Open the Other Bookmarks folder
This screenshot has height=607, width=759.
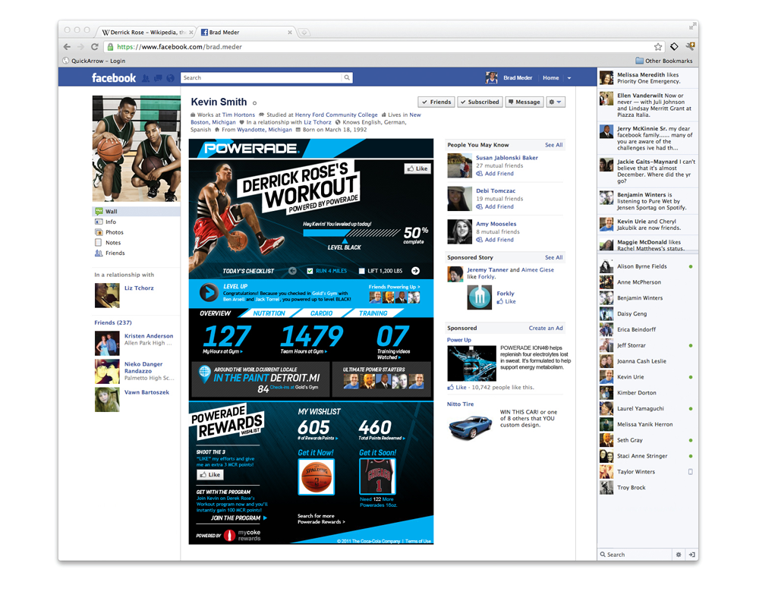(663, 61)
